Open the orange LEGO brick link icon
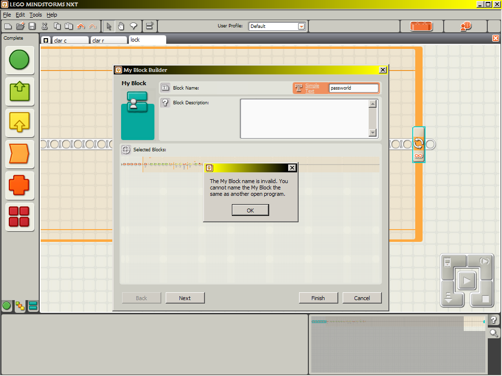 pos(421,26)
